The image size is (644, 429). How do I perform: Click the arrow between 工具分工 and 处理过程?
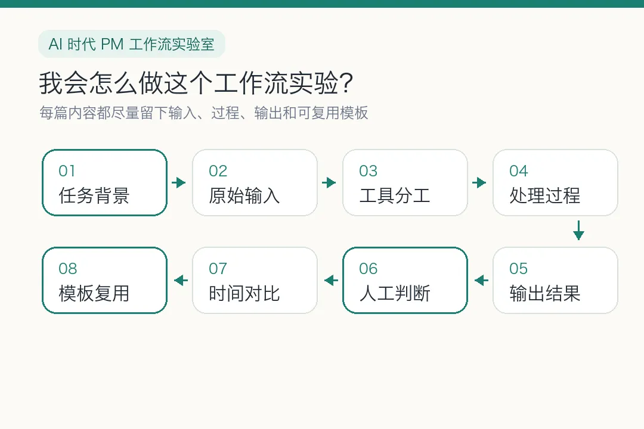479,182
